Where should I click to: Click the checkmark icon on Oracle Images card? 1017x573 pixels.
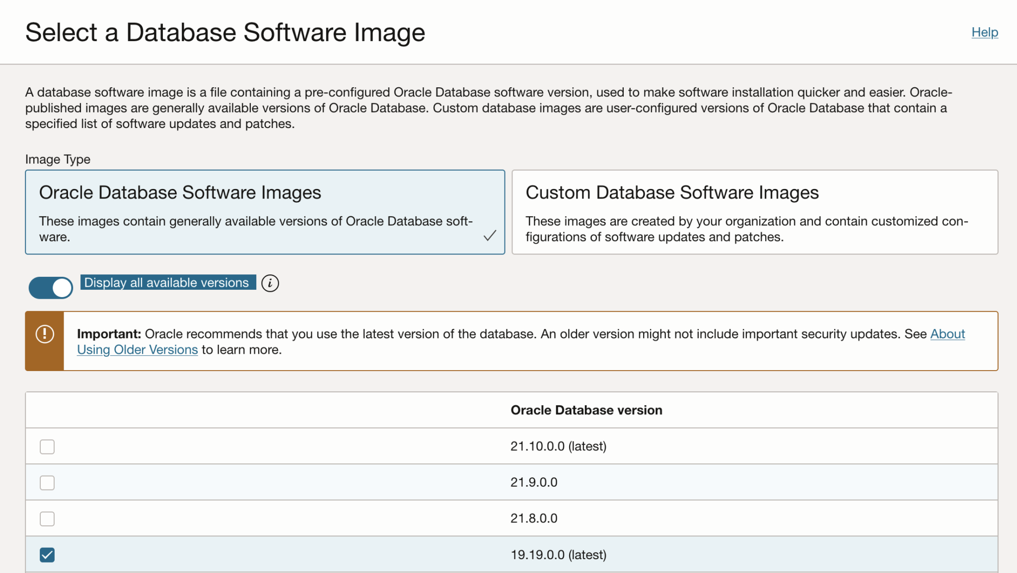click(490, 236)
